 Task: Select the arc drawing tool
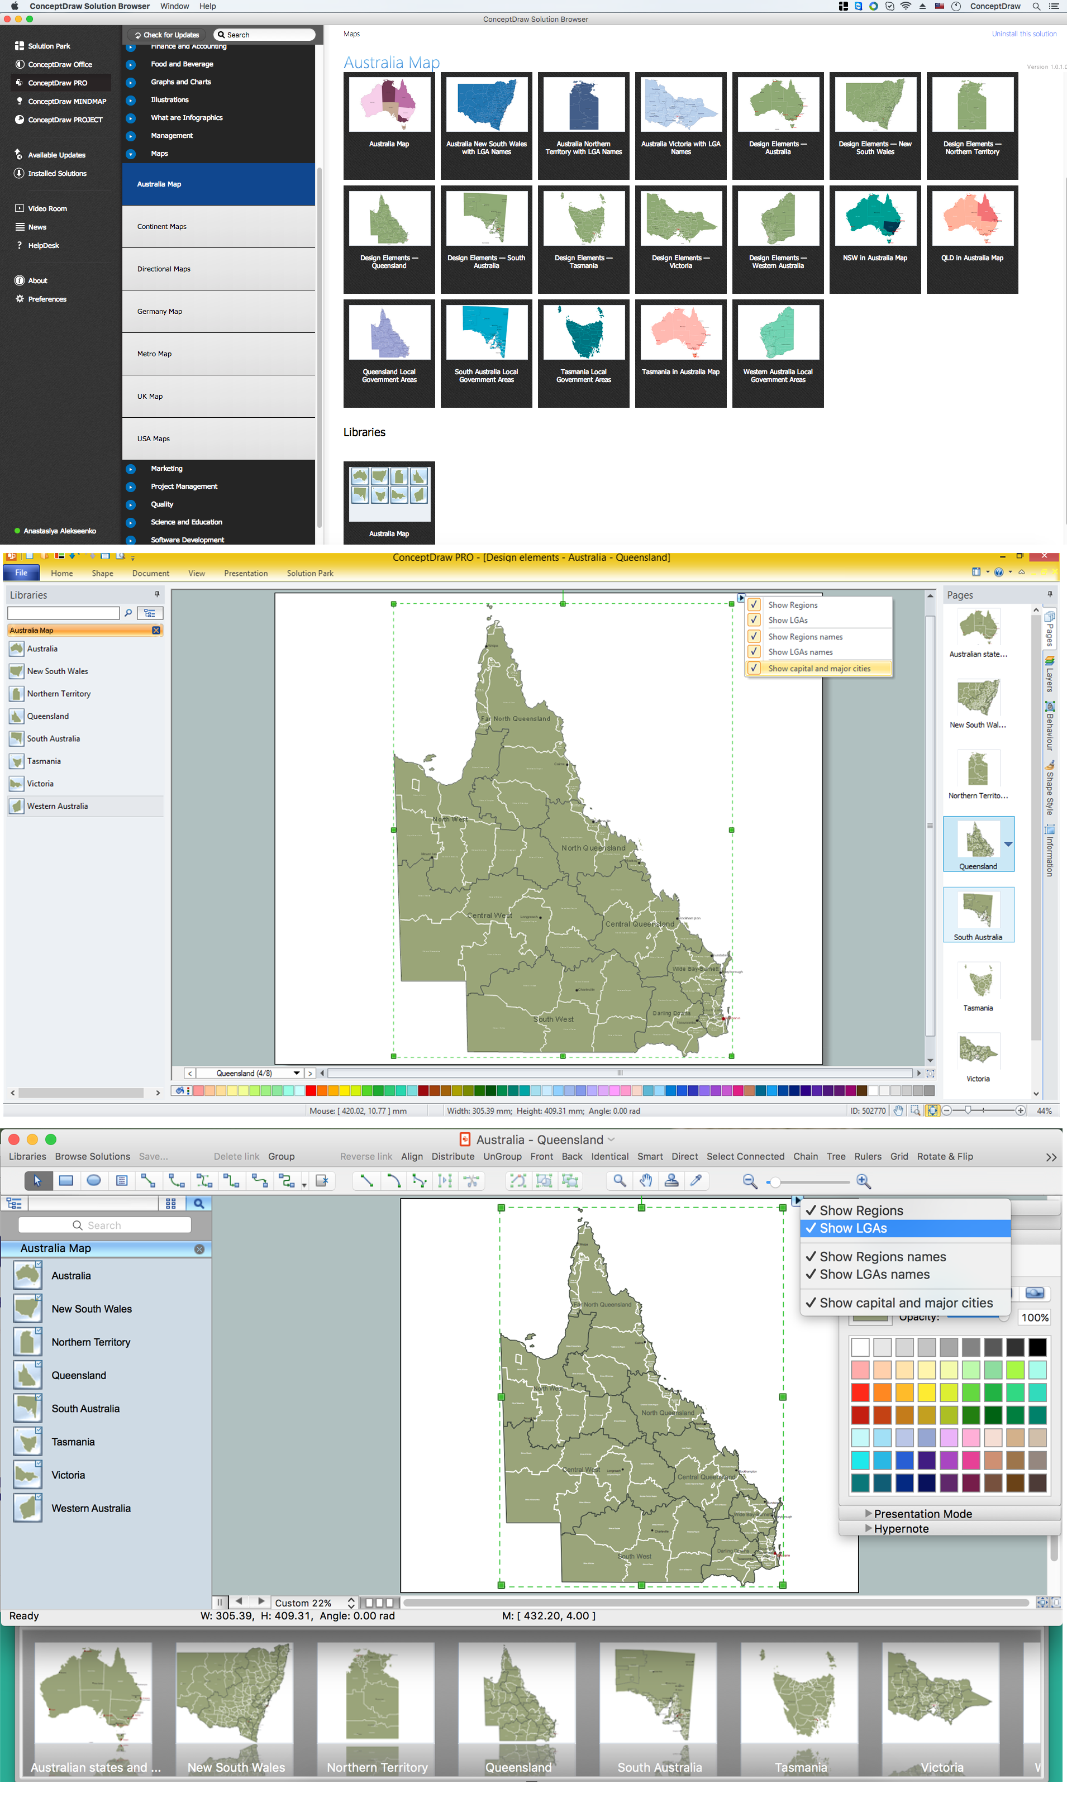pos(393,1180)
